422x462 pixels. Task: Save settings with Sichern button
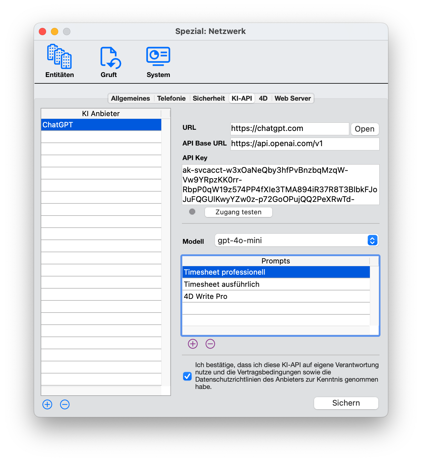346,403
